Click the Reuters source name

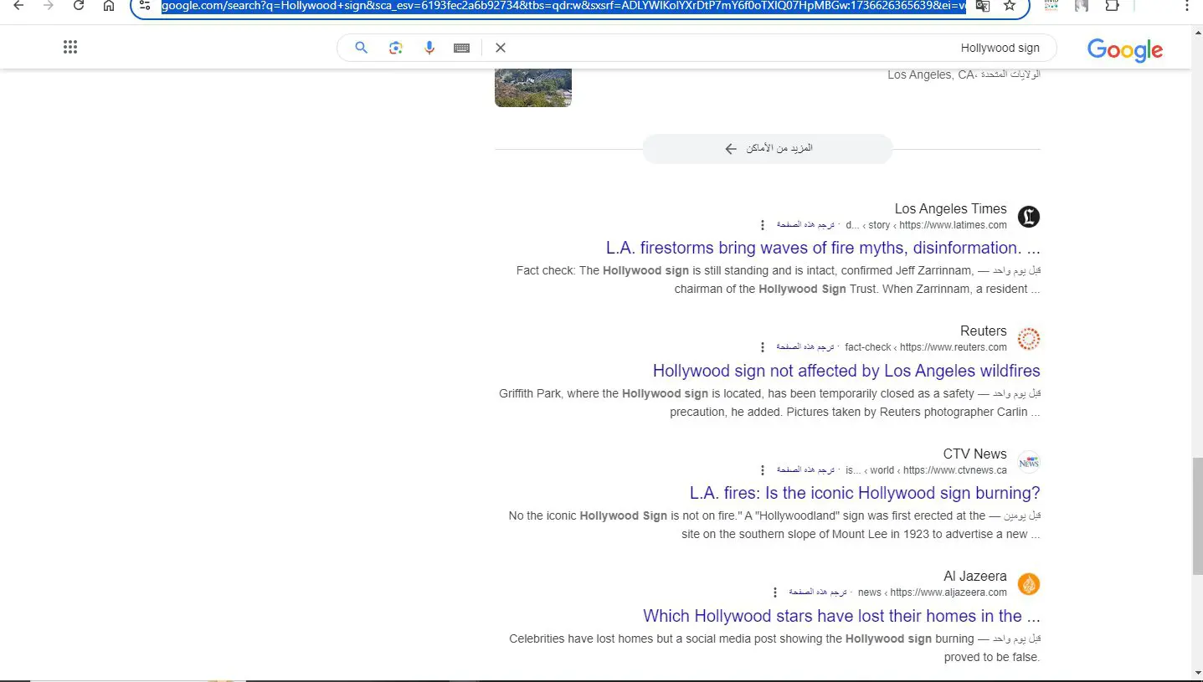tap(984, 331)
